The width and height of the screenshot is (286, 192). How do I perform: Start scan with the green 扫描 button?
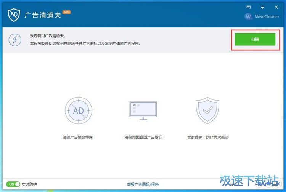coord(255,39)
